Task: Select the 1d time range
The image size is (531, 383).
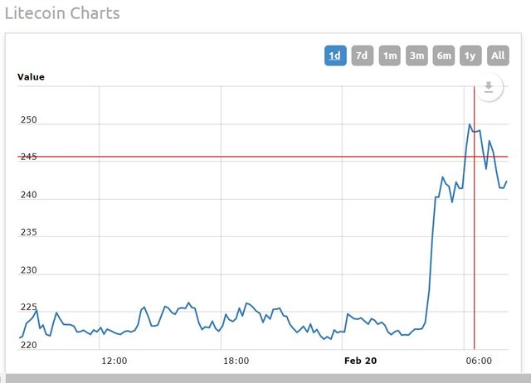Action: point(334,56)
